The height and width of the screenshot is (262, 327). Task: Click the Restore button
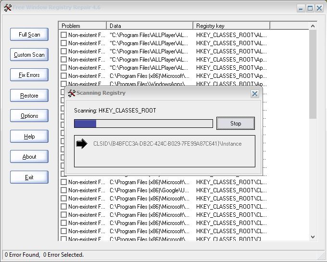click(29, 96)
